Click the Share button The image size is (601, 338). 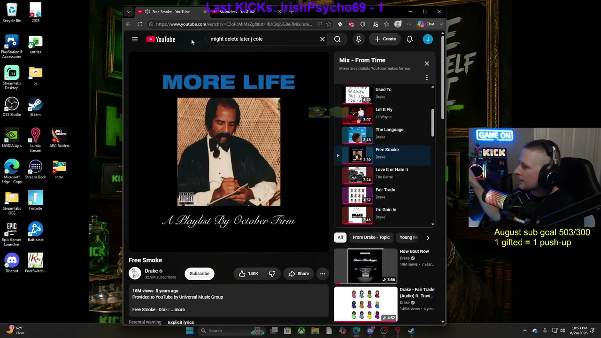click(x=299, y=274)
